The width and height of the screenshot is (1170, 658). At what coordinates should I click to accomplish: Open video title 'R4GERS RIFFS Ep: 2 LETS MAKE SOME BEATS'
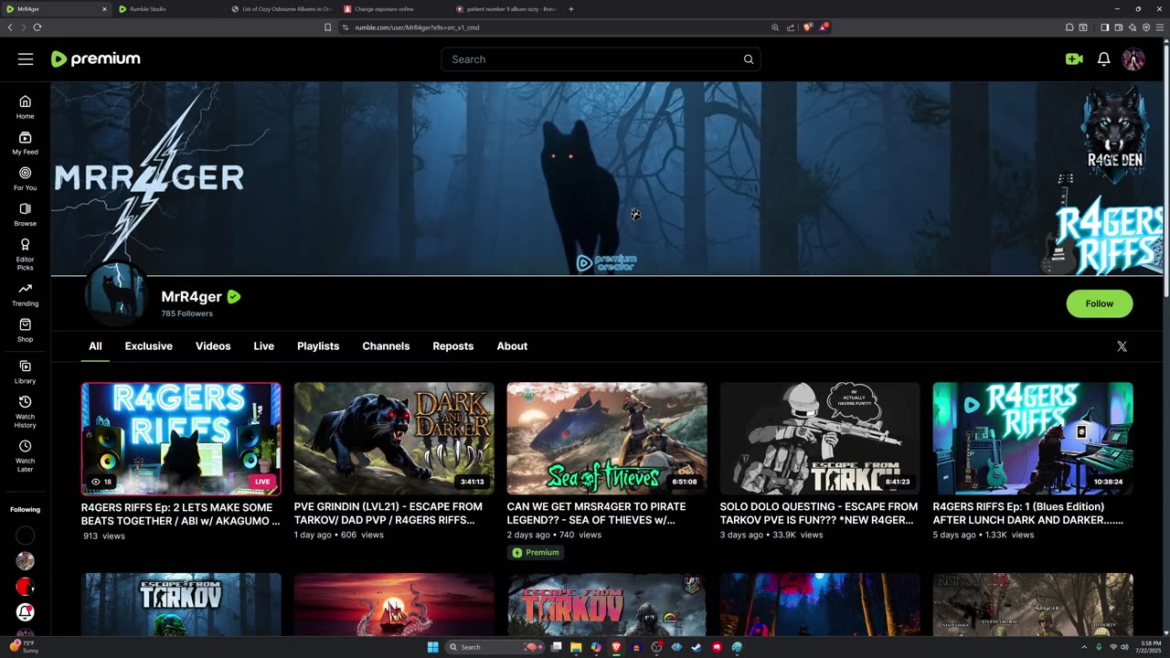[181, 514]
